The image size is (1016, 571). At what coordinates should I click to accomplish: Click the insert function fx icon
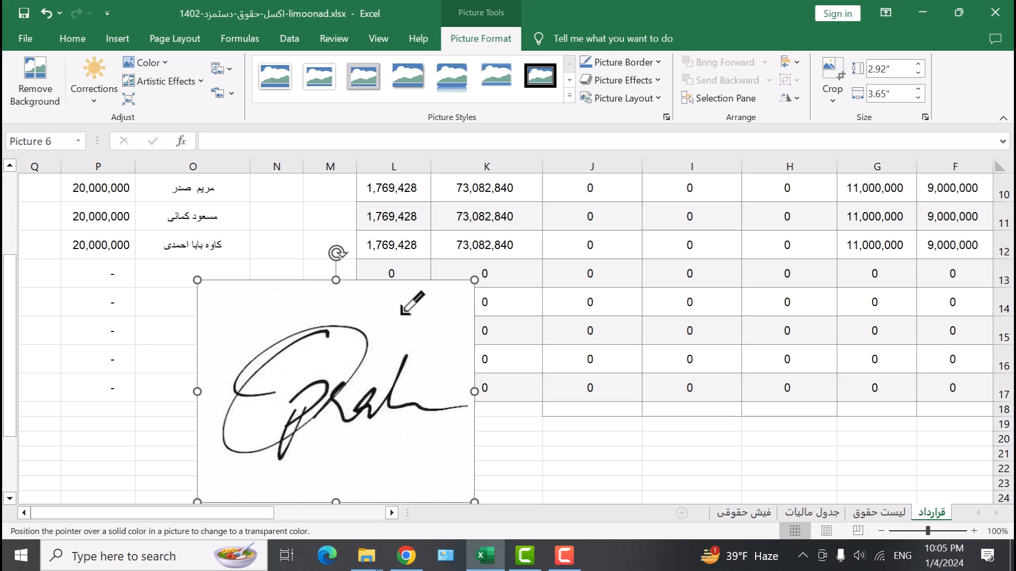pyautogui.click(x=181, y=141)
